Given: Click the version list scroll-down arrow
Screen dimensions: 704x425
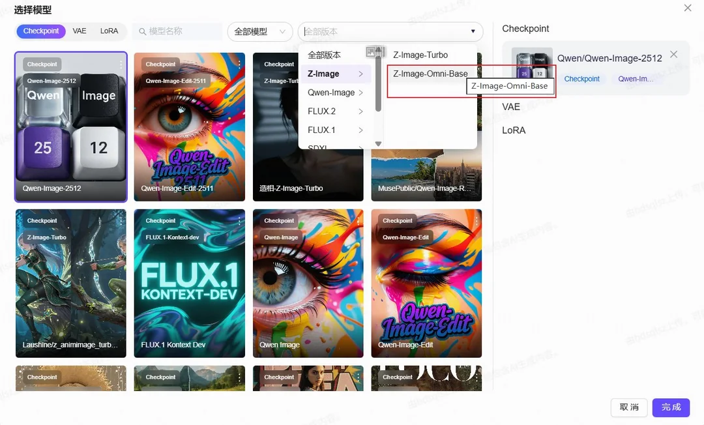Looking at the screenshot, I should coord(378,144).
